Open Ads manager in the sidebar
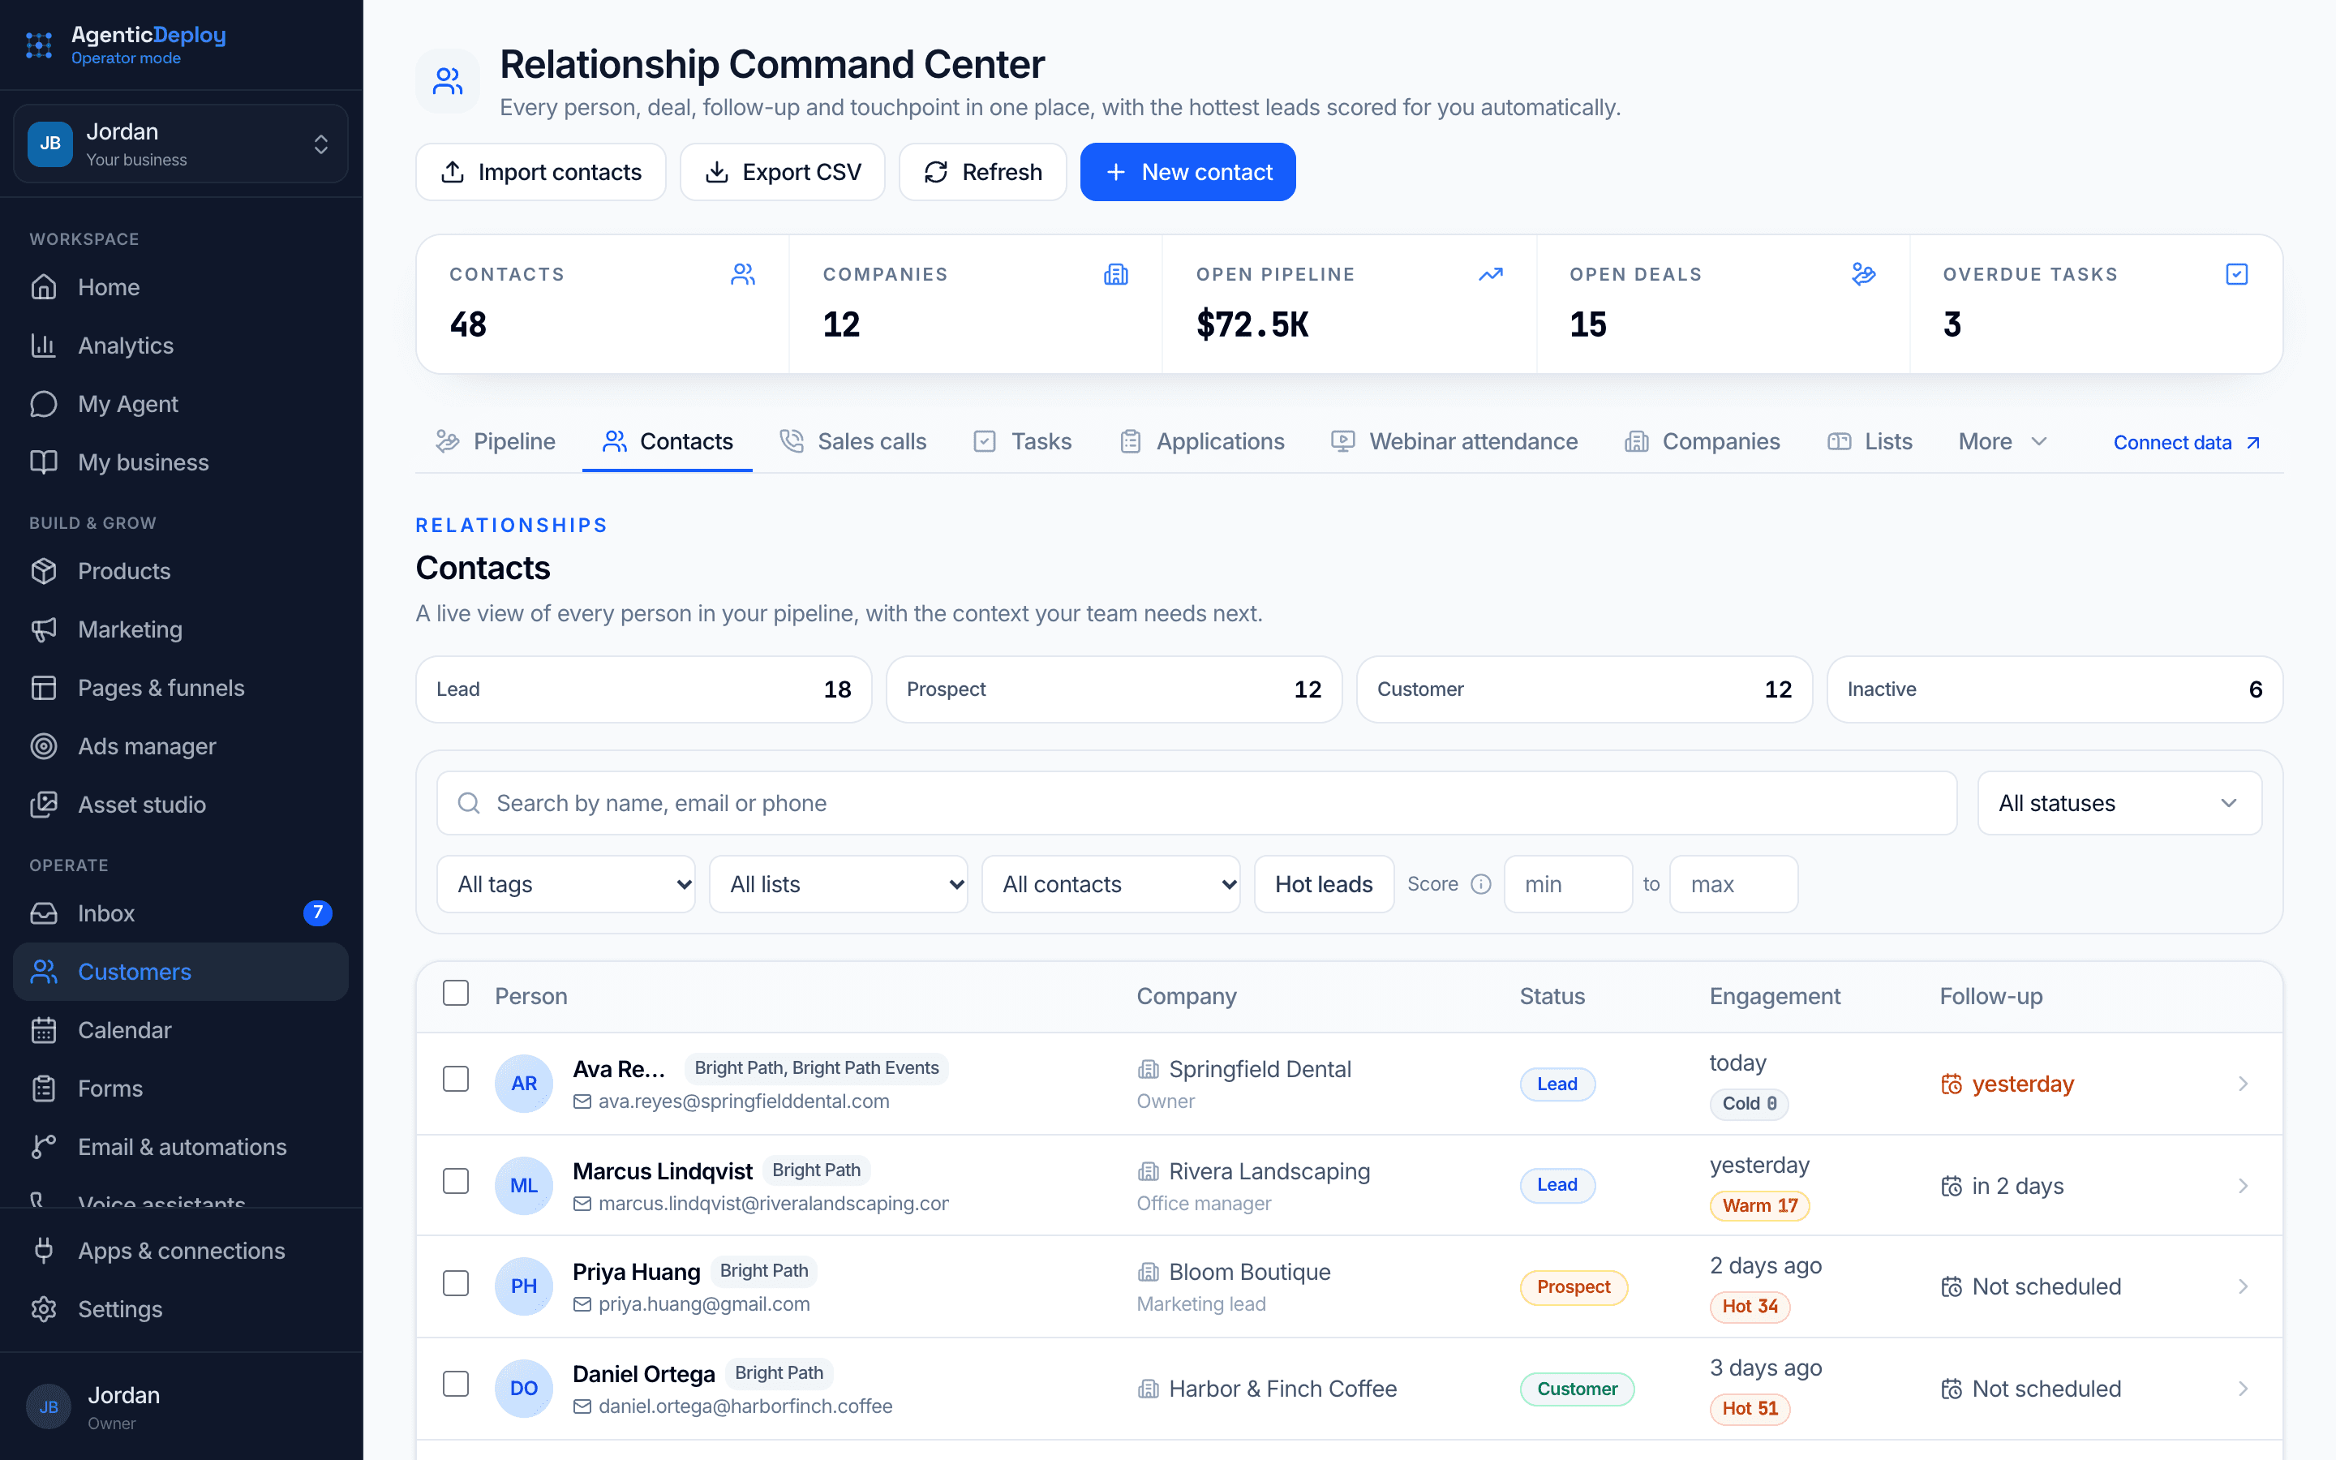The image size is (2336, 1460). tap(182, 746)
